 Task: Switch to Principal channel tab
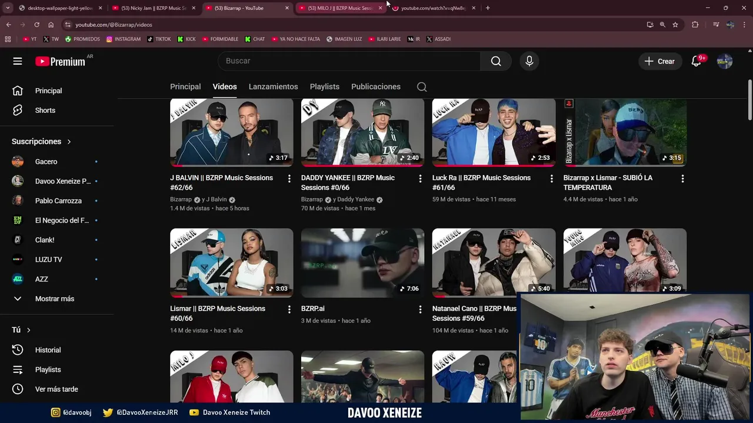[185, 87]
